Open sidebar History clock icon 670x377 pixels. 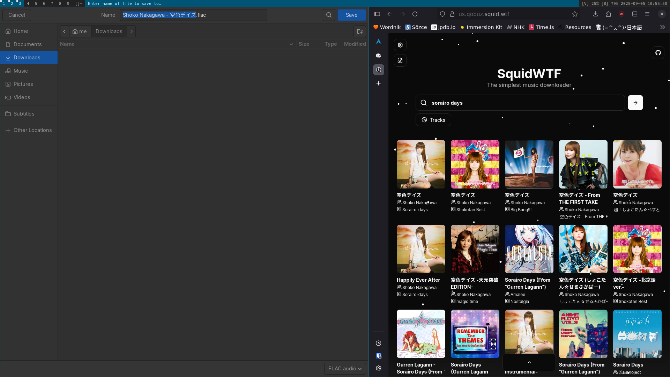point(378,343)
